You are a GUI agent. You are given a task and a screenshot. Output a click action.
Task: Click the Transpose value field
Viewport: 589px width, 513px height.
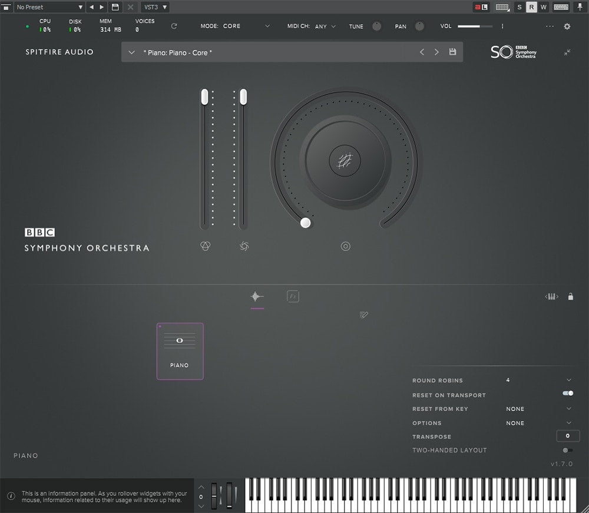[567, 436]
